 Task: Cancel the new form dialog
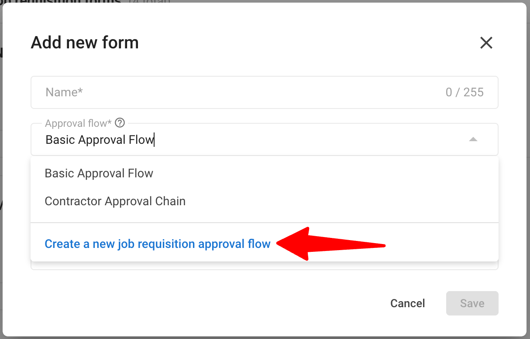pyautogui.click(x=407, y=303)
